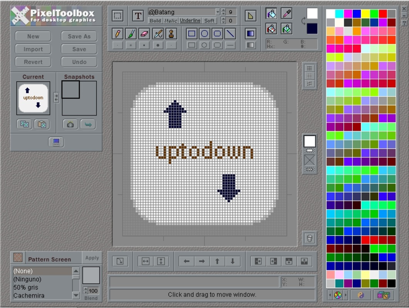Image resolution: width=409 pixels, height=308 pixels.
Task: Select the filled rectangle shape option
Action: (192, 45)
